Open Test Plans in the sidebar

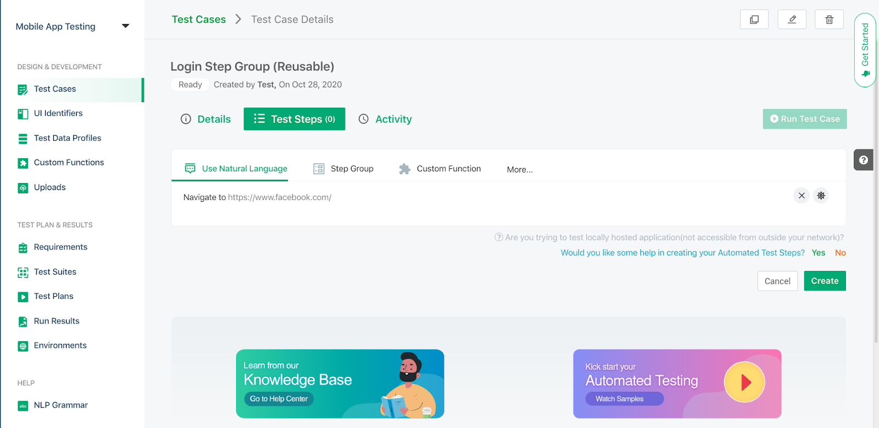(53, 296)
